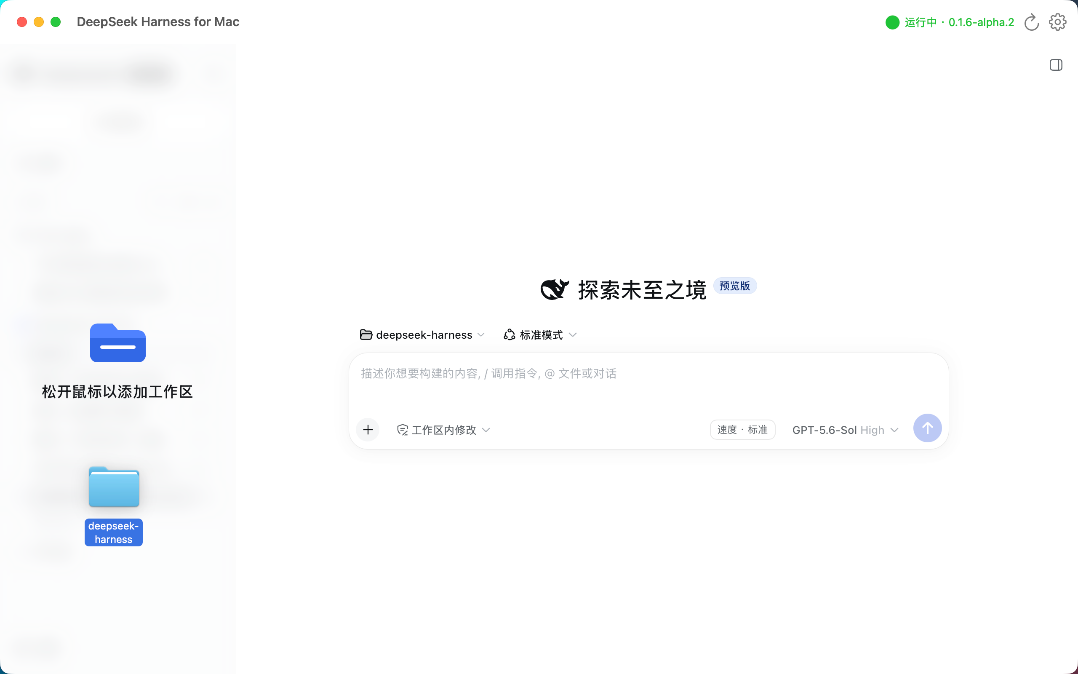
Task: Click the green running status dot
Action: click(x=892, y=22)
